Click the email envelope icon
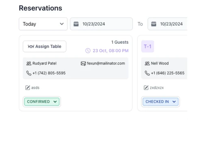This screenshot has width=203, height=152. [x=83, y=63]
